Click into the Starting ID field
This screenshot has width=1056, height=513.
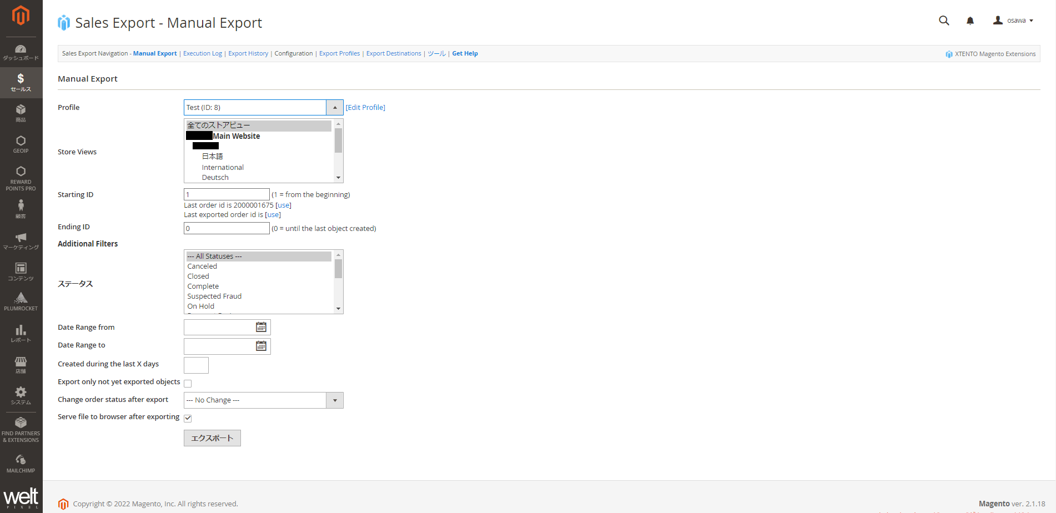(x=227, y=195)
